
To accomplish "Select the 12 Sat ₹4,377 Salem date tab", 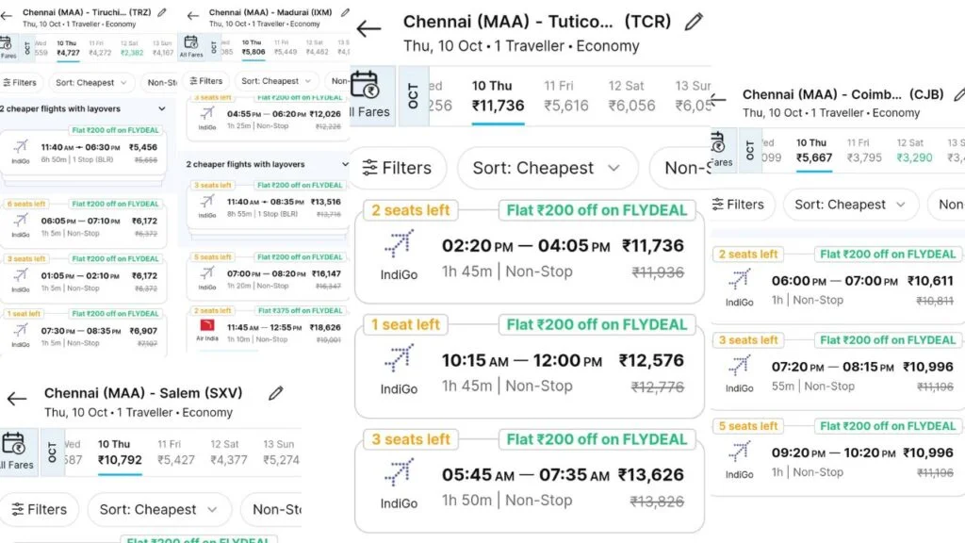I will [x=228, y=452].
